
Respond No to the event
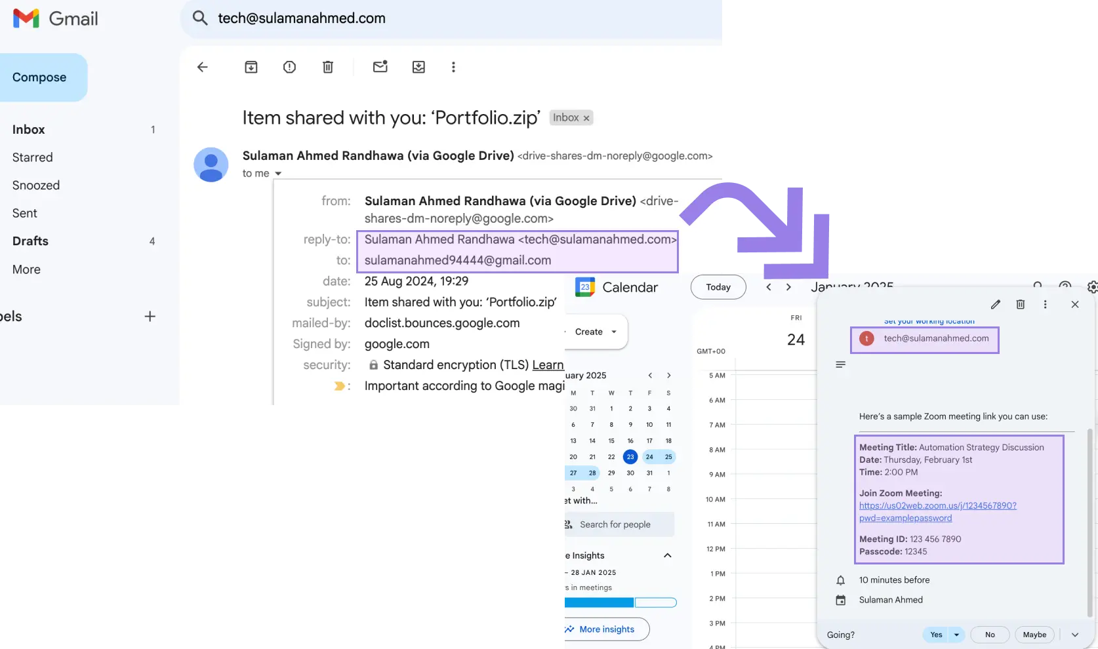point(990,635)
